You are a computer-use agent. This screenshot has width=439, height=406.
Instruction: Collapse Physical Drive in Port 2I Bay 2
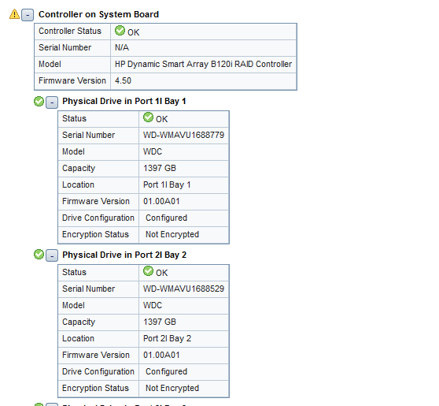(x=52, y=255)
